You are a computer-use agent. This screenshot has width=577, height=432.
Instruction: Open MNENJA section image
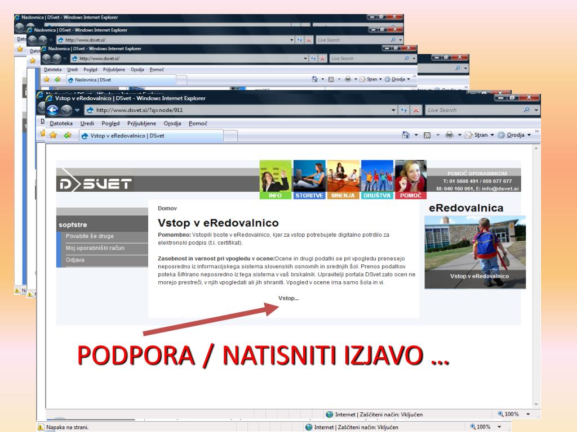[343, 179]
